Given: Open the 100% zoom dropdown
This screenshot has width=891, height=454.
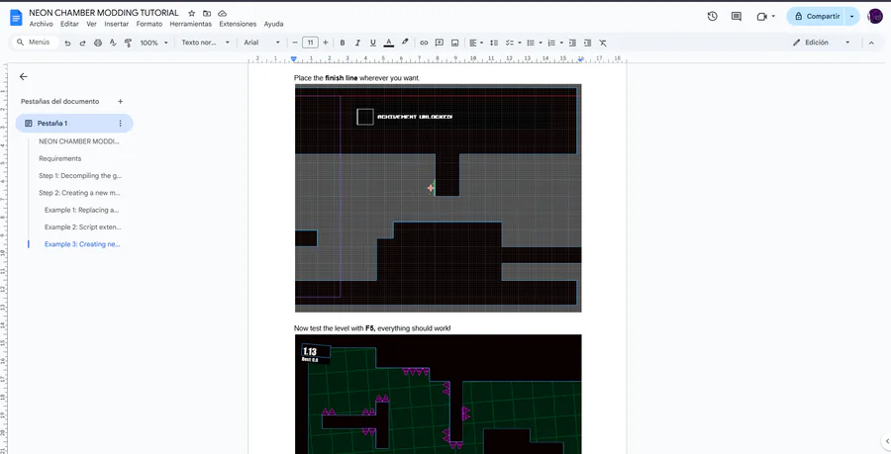Looking at the screenshot, I should tap(154, 43).
